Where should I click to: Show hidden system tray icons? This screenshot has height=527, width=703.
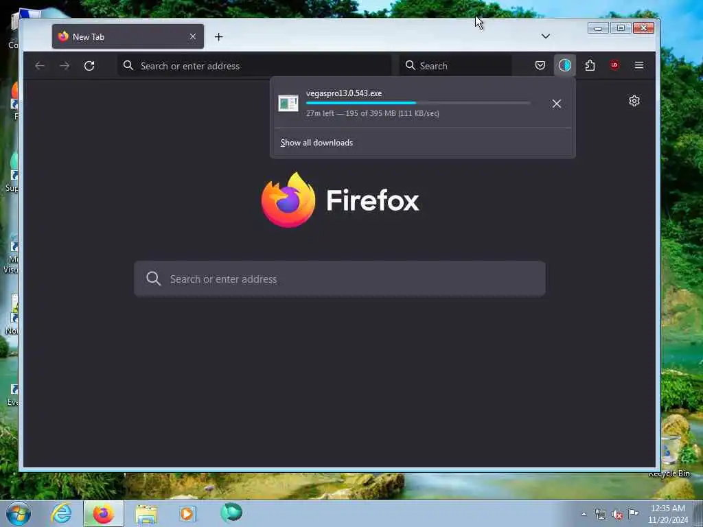tap(584, 514)
